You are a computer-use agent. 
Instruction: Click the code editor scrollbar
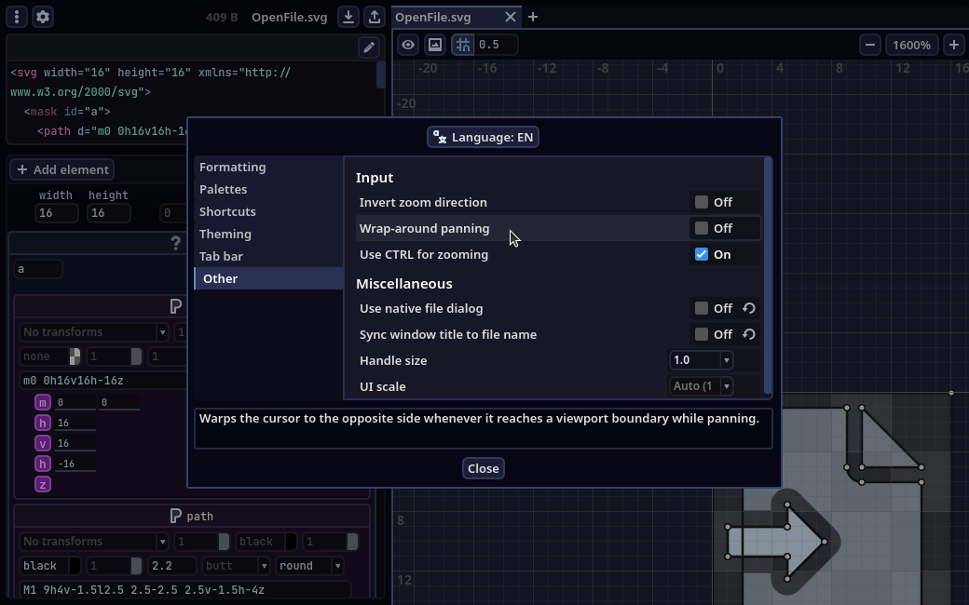381,74
